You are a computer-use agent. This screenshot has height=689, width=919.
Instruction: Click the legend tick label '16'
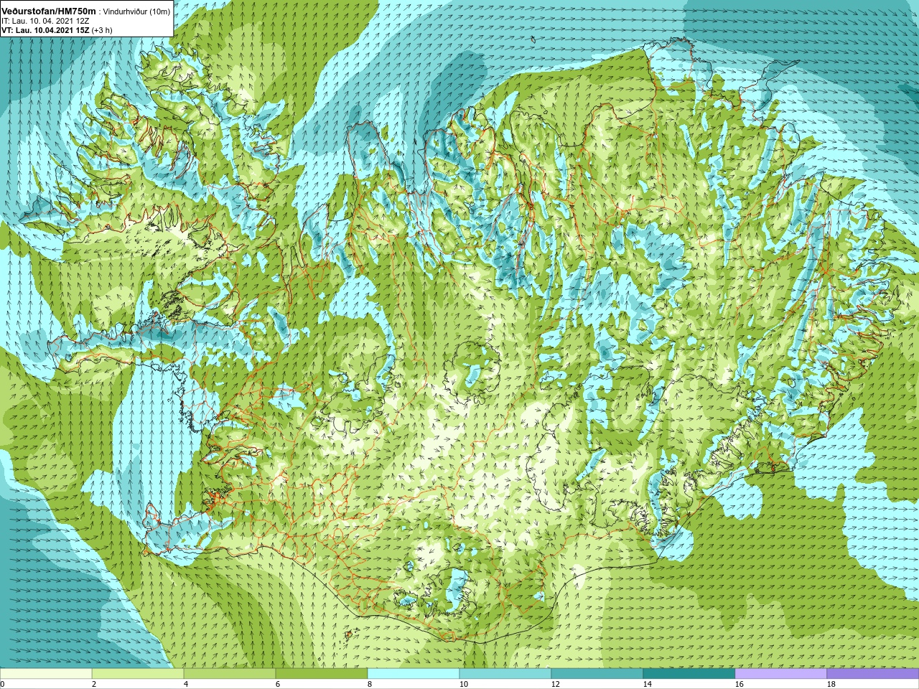[x=740, y=684]
